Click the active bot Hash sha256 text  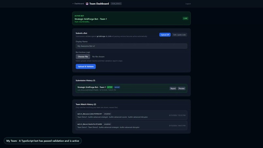point(82,22)
